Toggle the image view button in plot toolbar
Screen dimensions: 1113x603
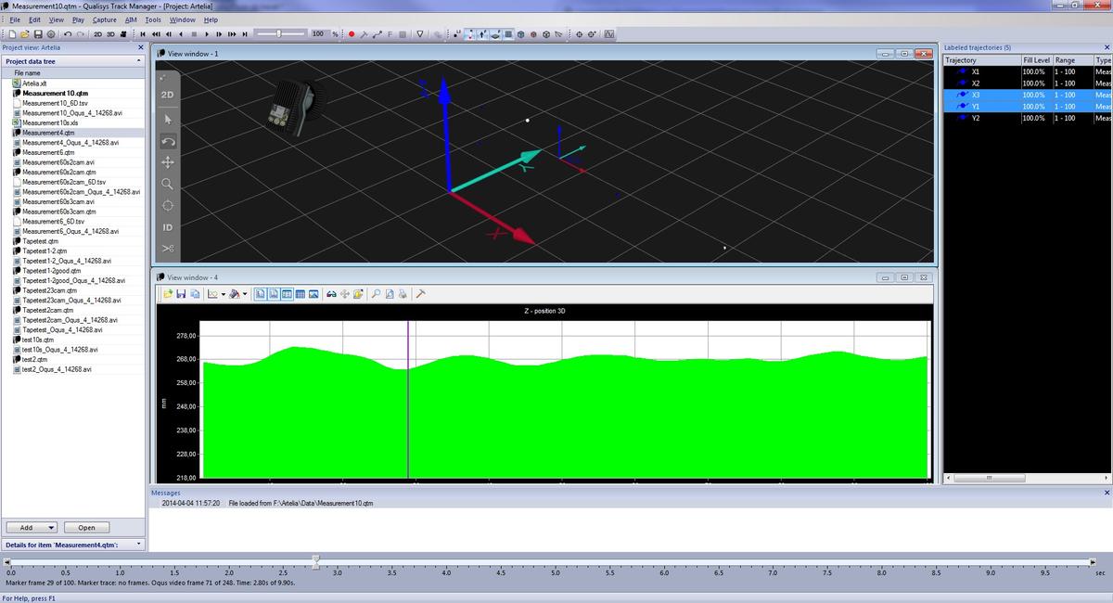[x=313, y=294]
